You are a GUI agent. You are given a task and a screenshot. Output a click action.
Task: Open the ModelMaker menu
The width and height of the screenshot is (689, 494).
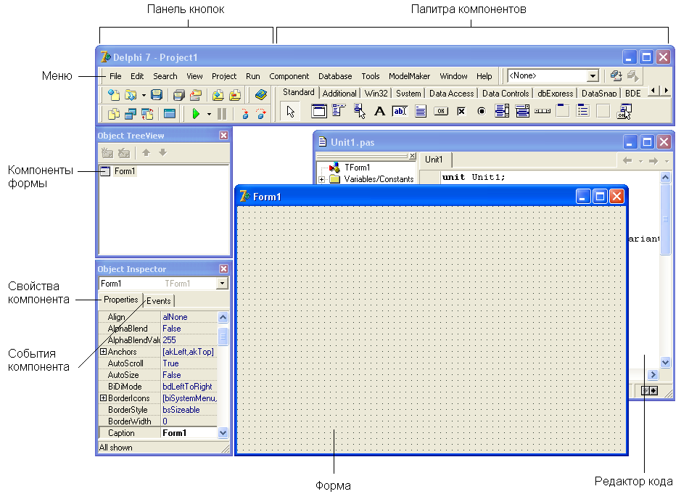[x=410, y=76]
